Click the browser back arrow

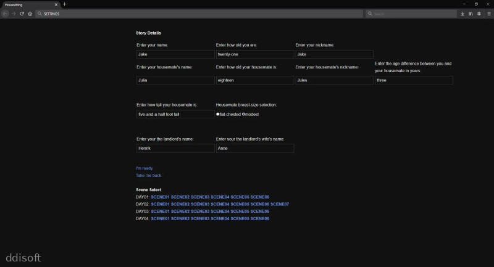click(x=5, y=14)
